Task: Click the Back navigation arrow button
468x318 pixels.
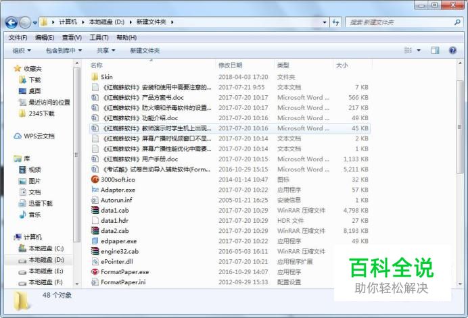Action: 11,22
